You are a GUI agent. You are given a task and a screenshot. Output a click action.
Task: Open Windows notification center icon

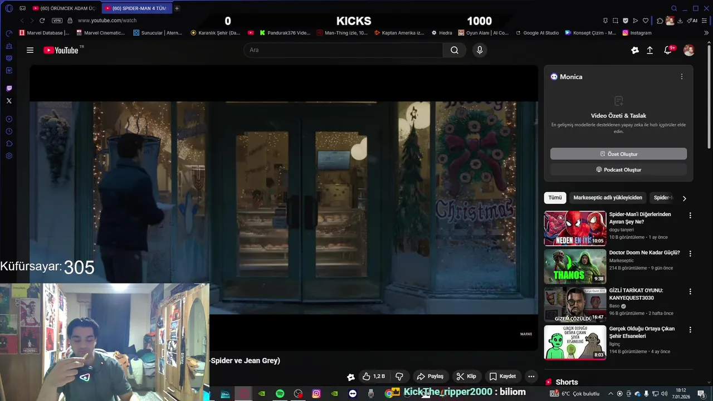pos(701,394)
